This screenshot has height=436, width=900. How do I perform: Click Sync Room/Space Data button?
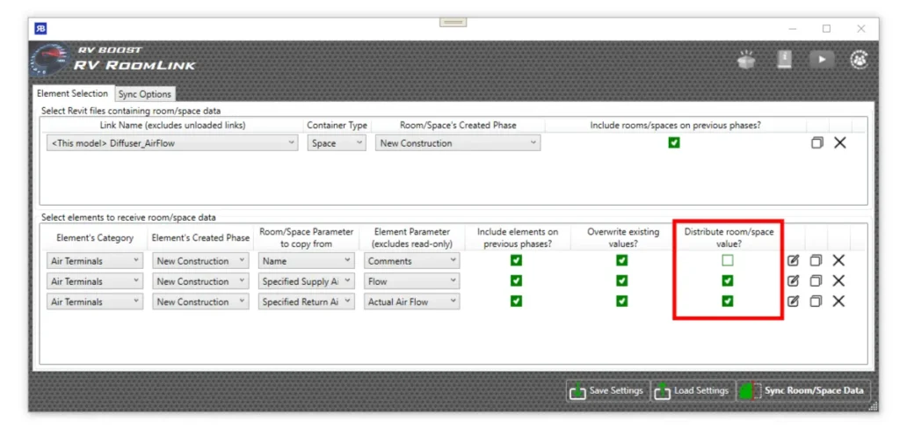click(x=803, y=390)
